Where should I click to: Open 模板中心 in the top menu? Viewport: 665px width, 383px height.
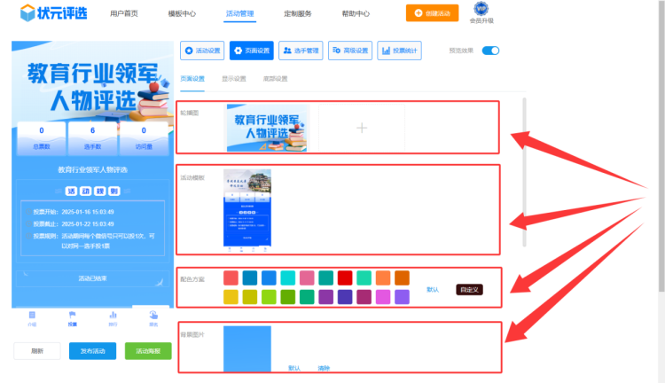coord(182,14)
